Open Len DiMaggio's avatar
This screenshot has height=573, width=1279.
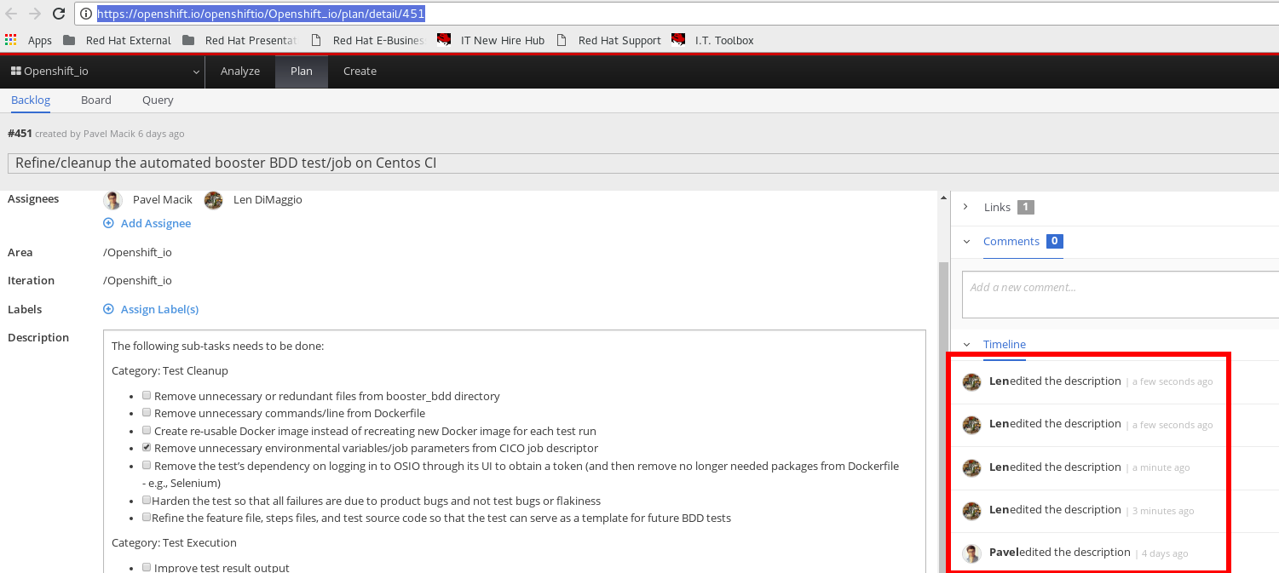point(213,199)
